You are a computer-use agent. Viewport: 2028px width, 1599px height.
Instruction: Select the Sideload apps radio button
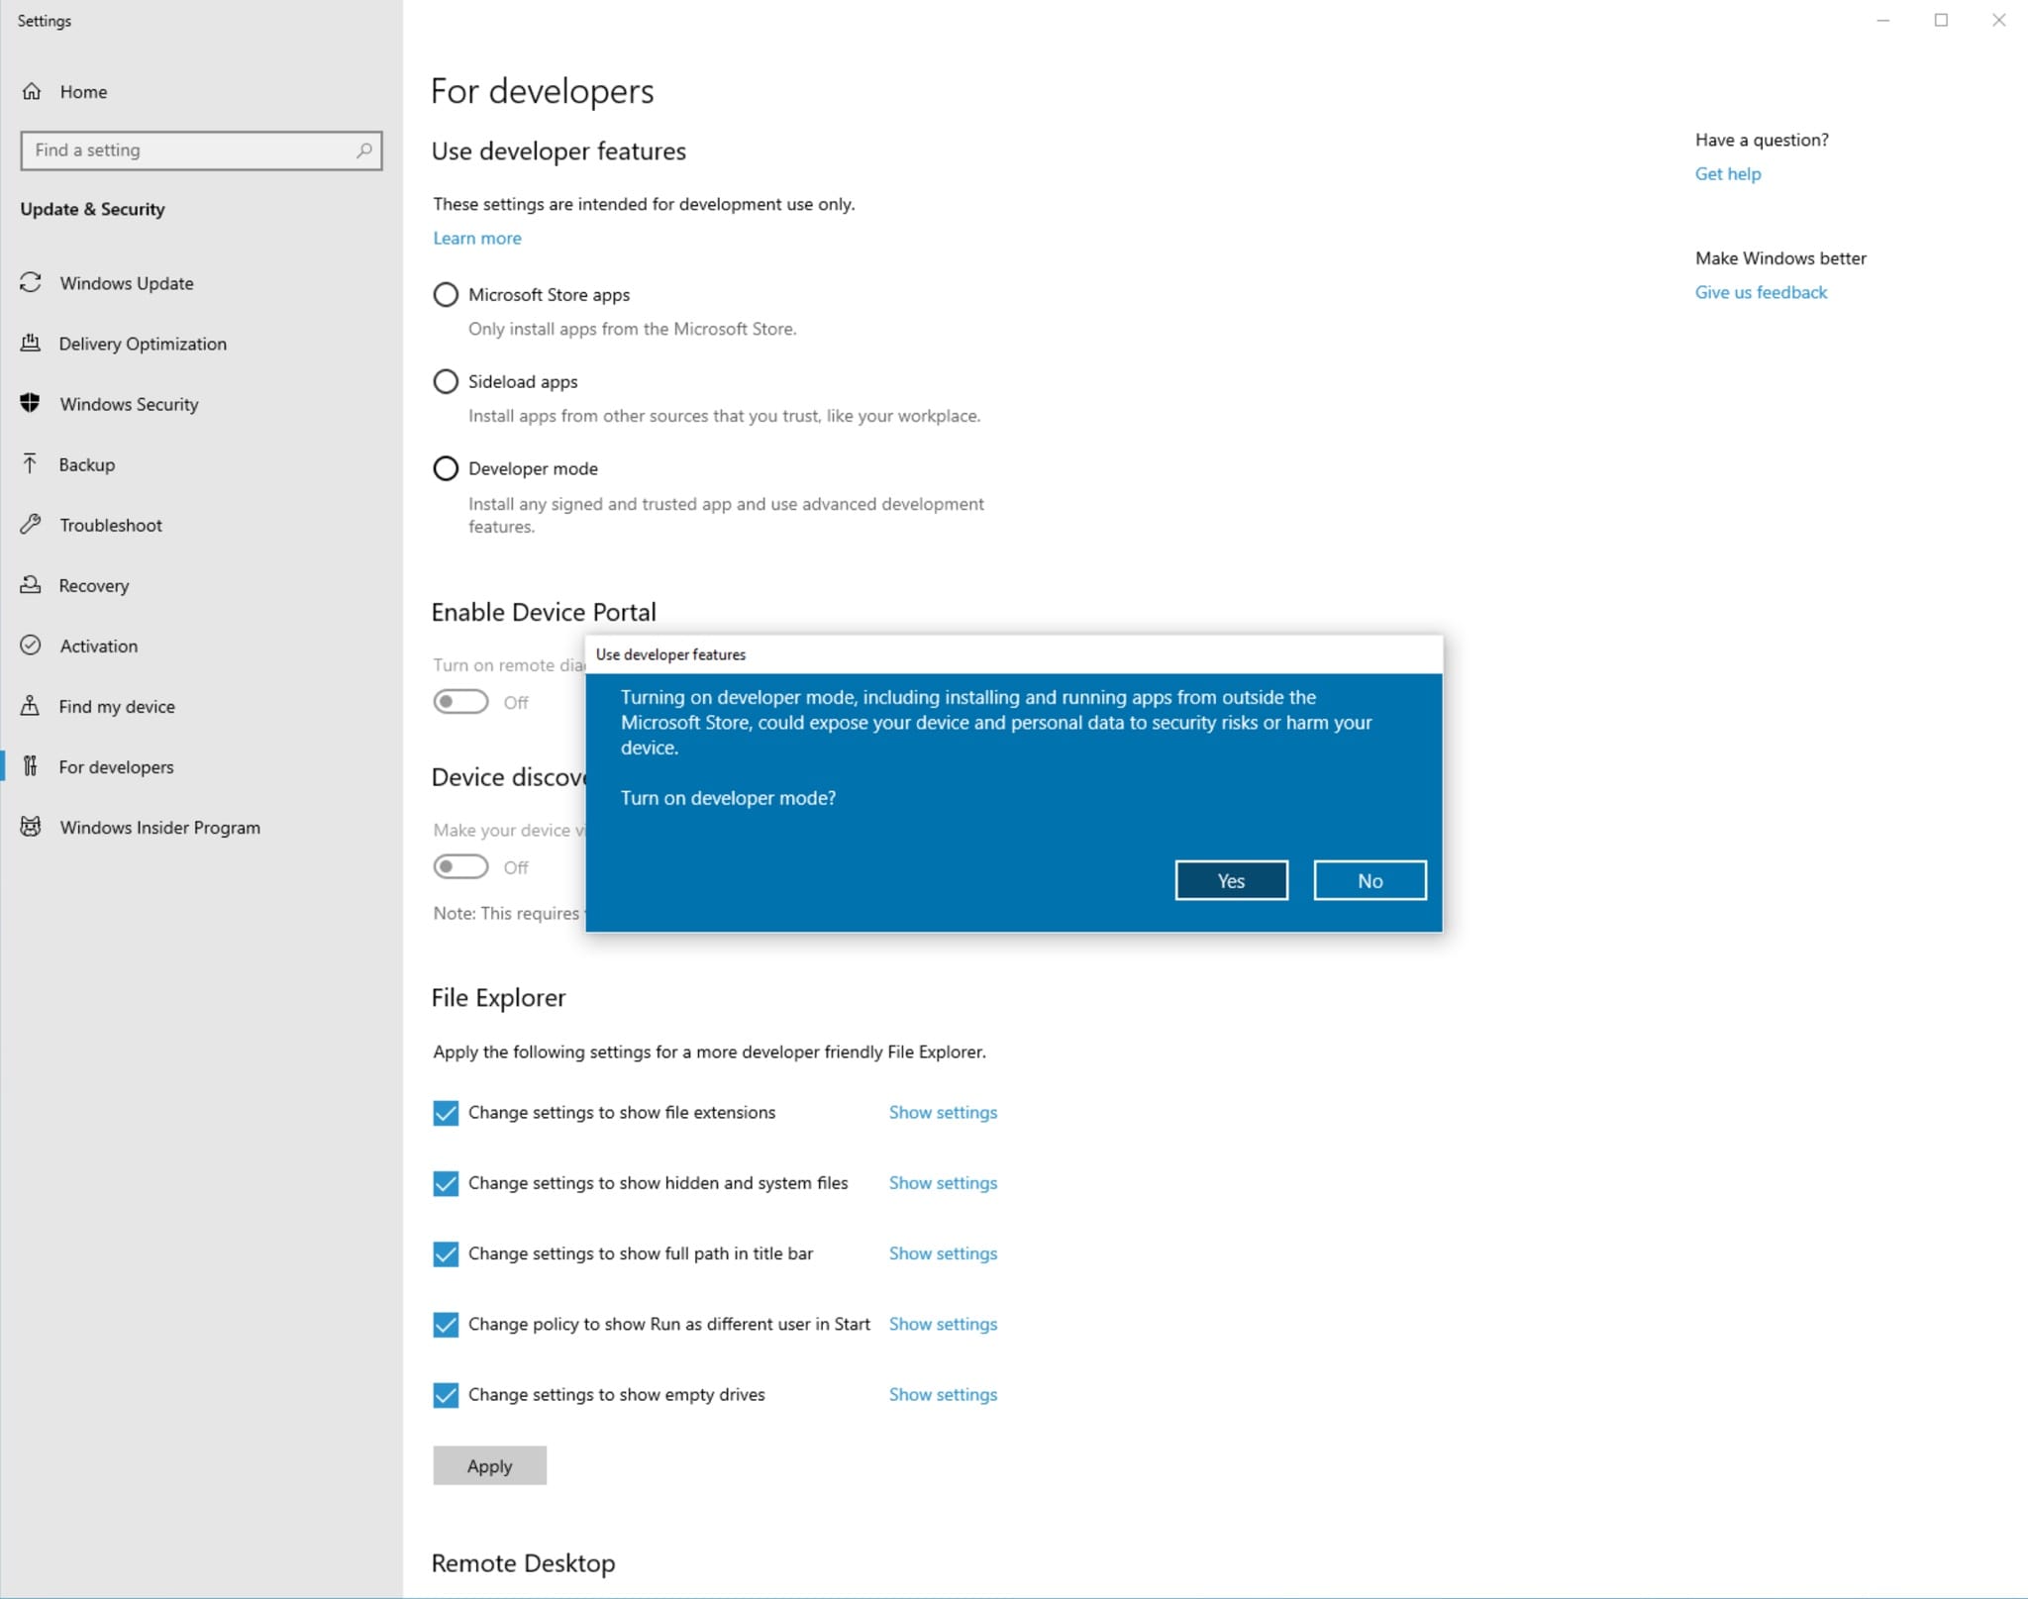point(446,382)
